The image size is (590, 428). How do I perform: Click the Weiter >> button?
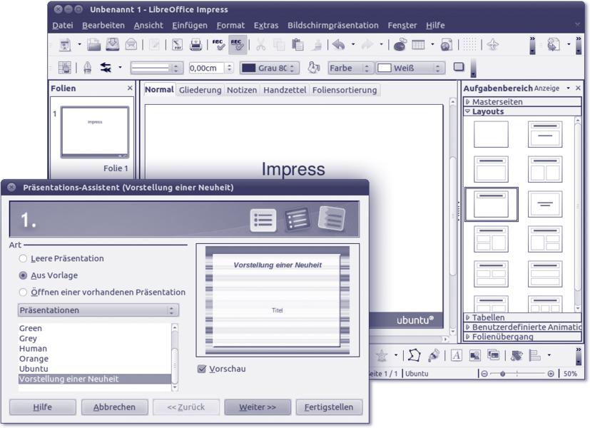(x=257, y=407)
